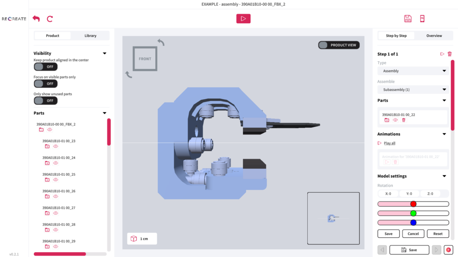Delete Step 1 using trash icon
This screenshot has height=257, width=458.
point(450,54)
